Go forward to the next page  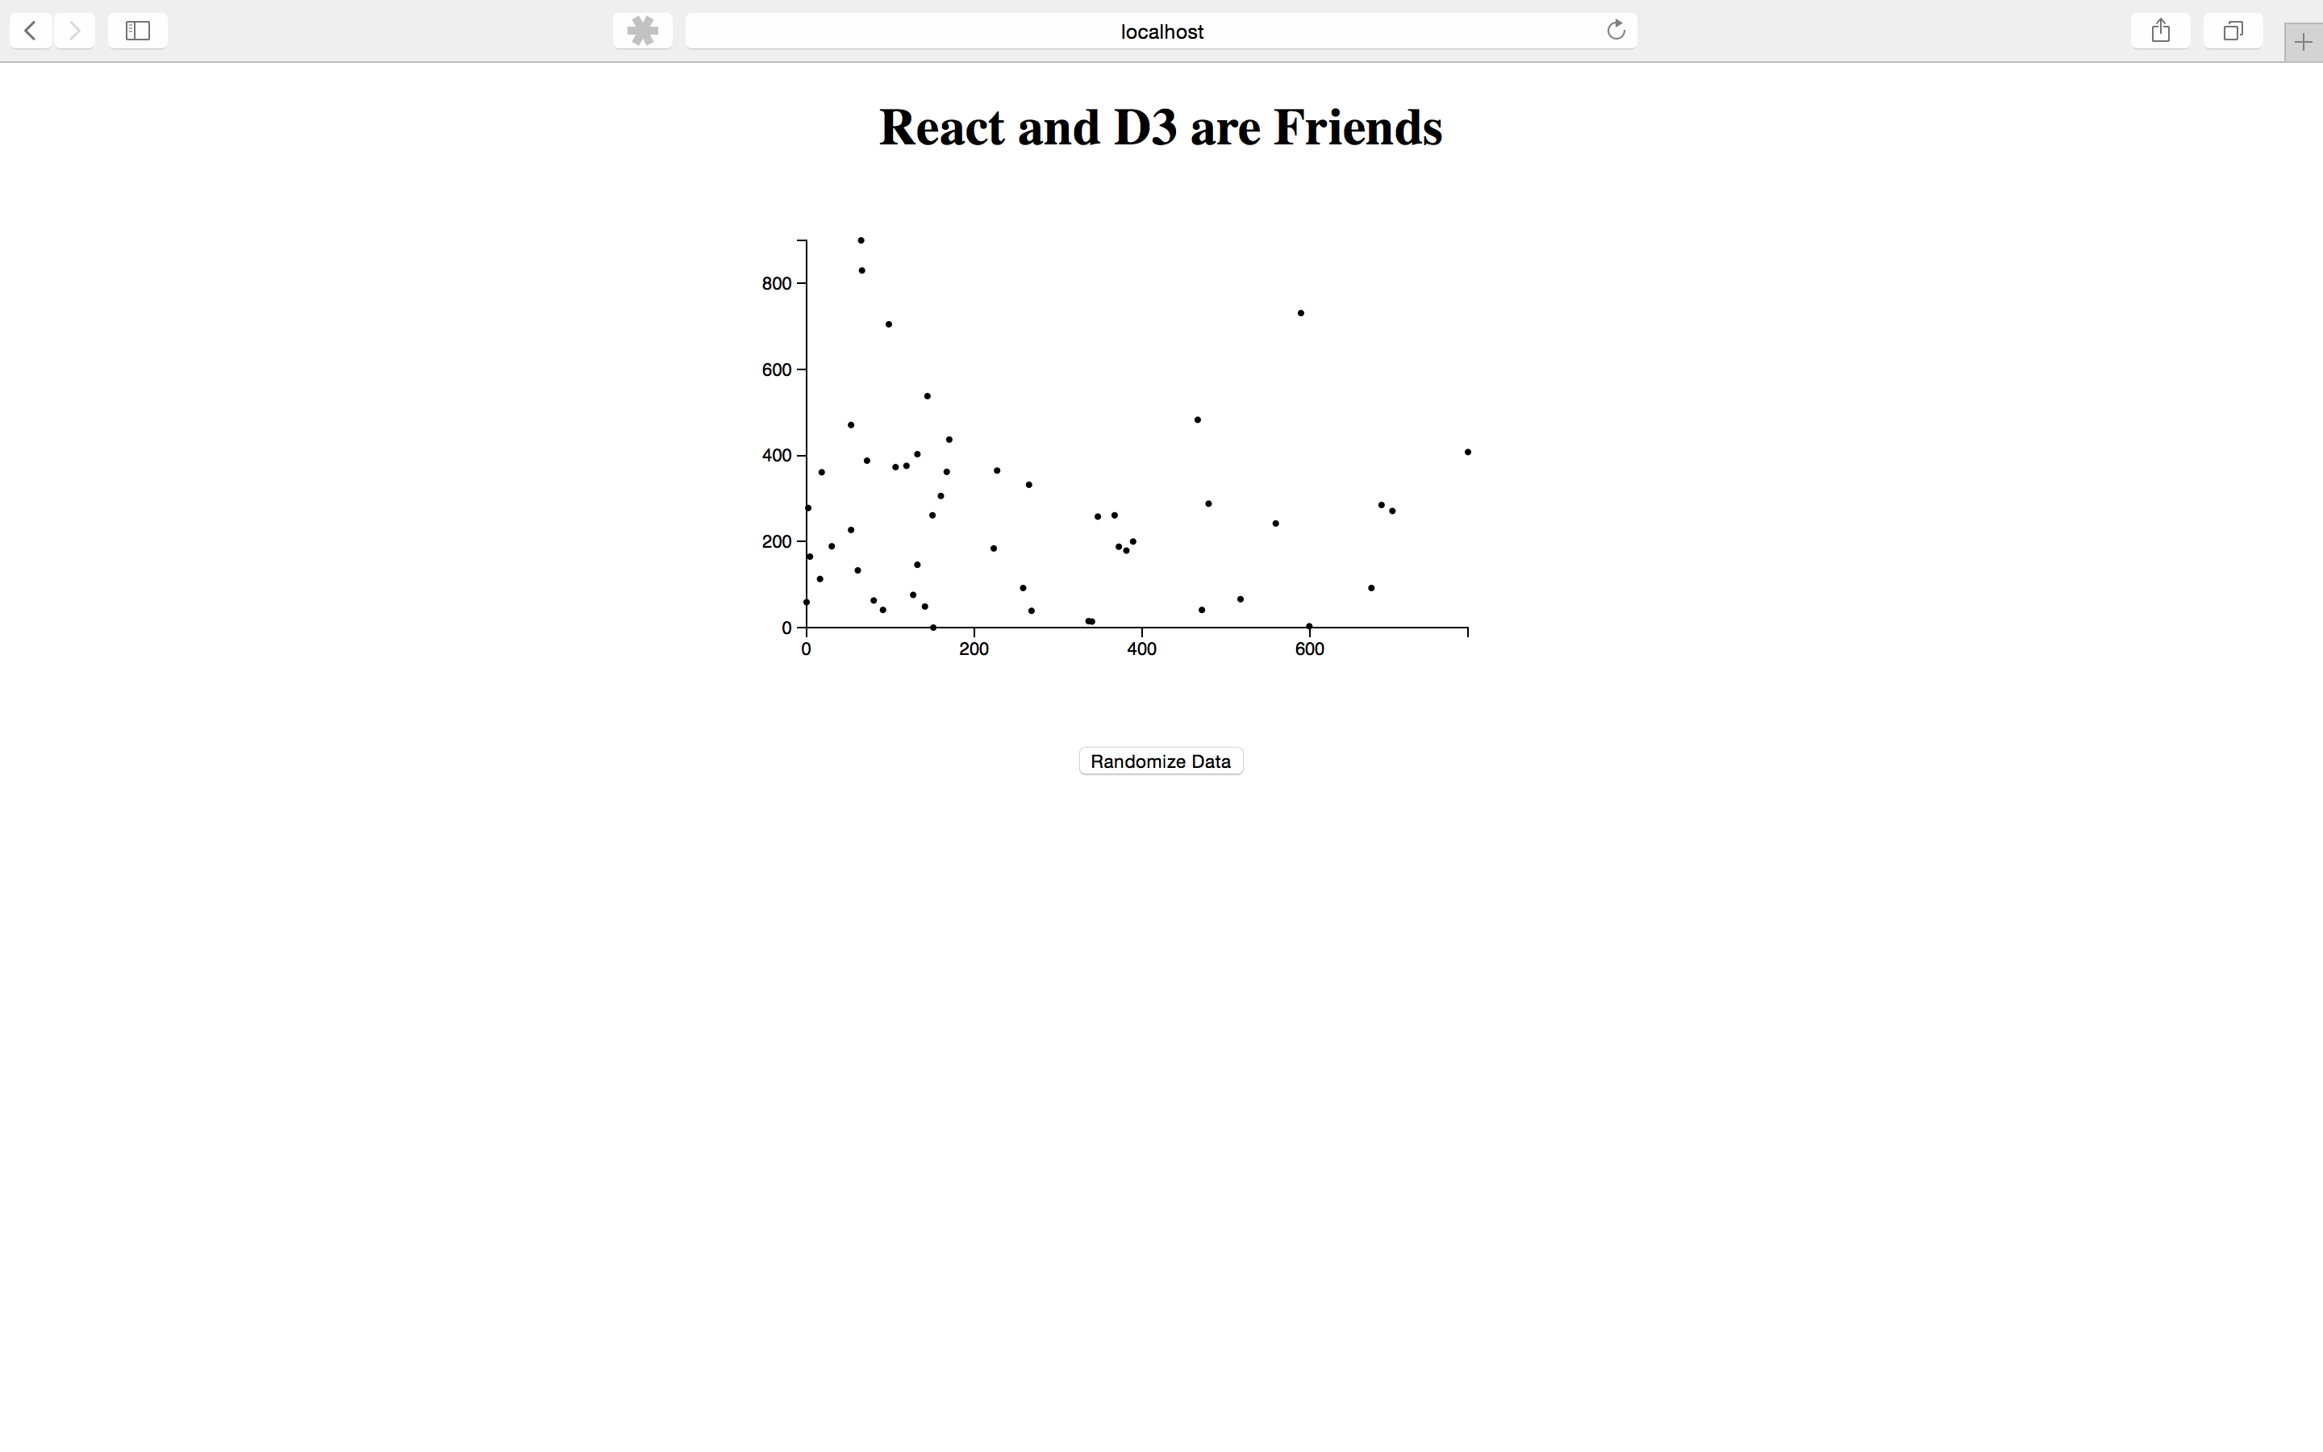coord(75,31)
